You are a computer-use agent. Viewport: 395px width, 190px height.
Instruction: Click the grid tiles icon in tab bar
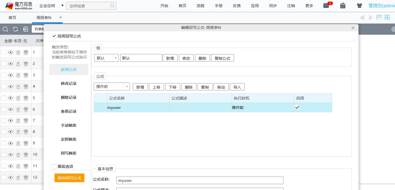click(387, 17)
